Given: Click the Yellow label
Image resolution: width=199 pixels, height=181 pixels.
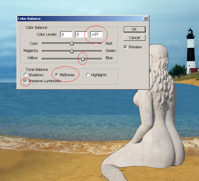Looking at the screenshot, I should point(32,58).
